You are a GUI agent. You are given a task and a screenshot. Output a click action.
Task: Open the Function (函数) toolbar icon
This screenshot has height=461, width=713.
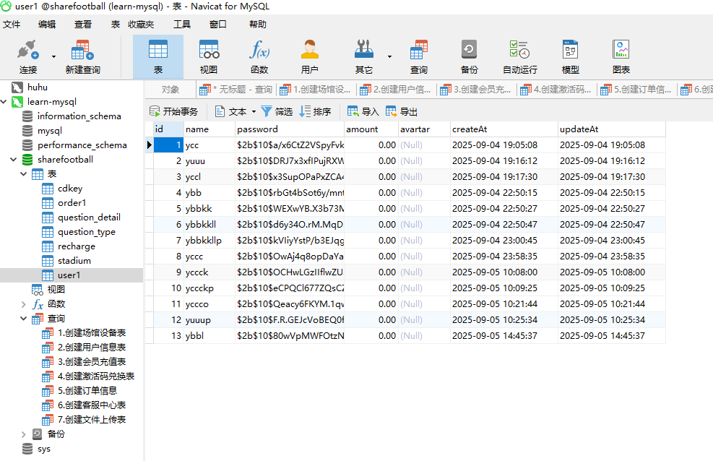(x=259, y=56)
